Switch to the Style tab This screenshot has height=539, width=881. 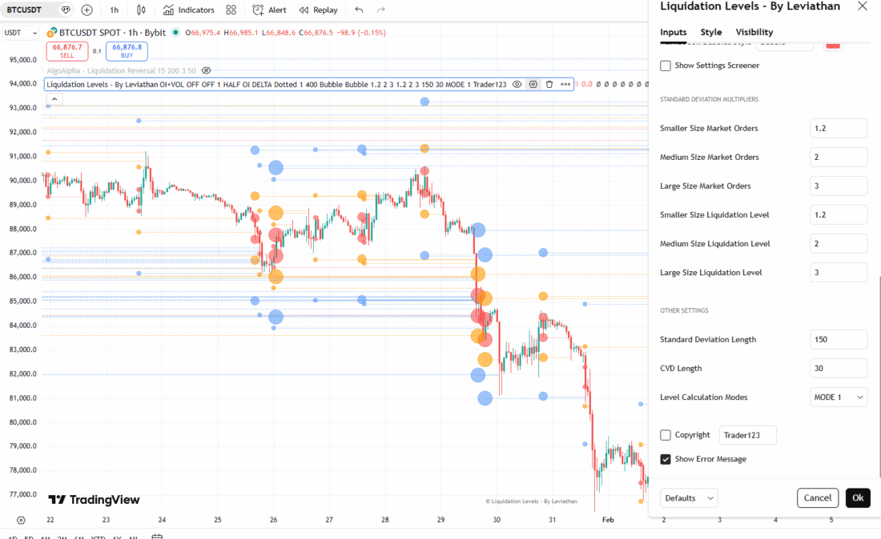(x=710, y=32)
